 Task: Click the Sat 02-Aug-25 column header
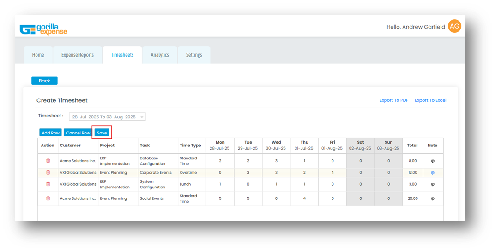[x=361, y=146]
